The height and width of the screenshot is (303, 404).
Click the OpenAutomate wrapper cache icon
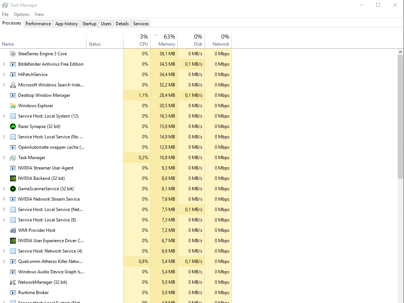(x=13, y=147)
